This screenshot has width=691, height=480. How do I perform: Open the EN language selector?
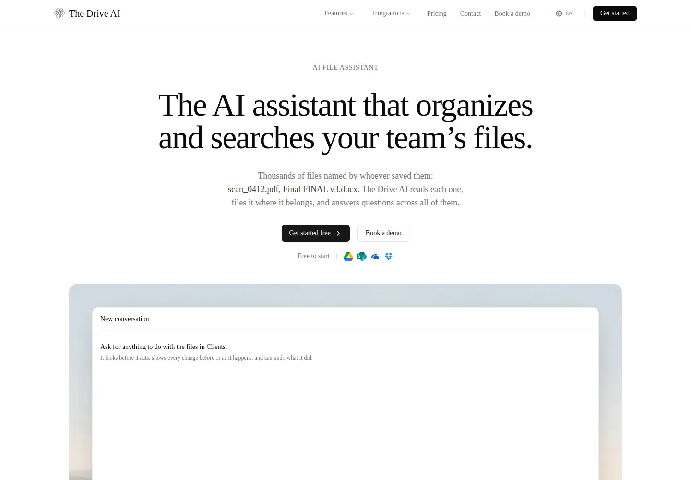pos(564,13)
